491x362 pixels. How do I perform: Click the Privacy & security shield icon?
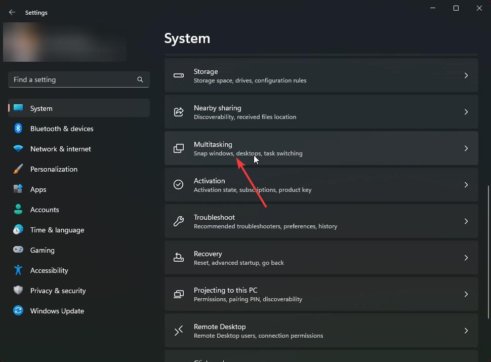coord(18,291)
